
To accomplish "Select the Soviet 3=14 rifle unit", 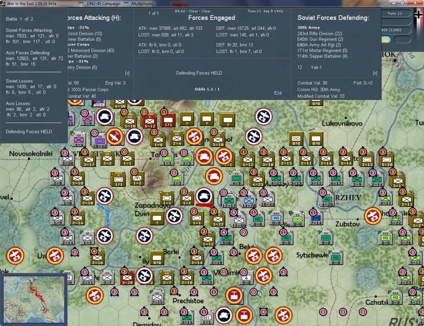I will (346, 159).
